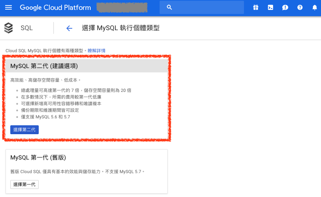This screenshot has height=197, width=321.
Task: Click the MySQL 第二代 (建議選項) header
Action: coord(44,66)
